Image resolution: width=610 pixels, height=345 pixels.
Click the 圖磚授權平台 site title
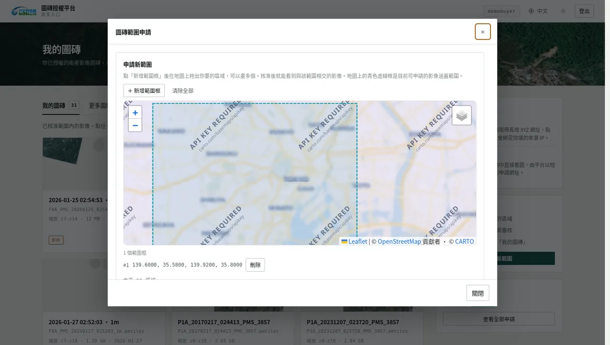(x=58, y=8)
